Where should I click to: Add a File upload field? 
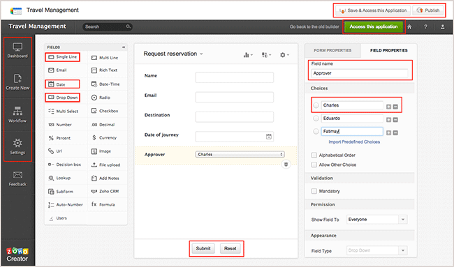click(105, 165)
